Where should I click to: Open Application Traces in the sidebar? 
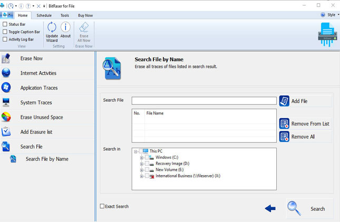[x=47, y=88]
